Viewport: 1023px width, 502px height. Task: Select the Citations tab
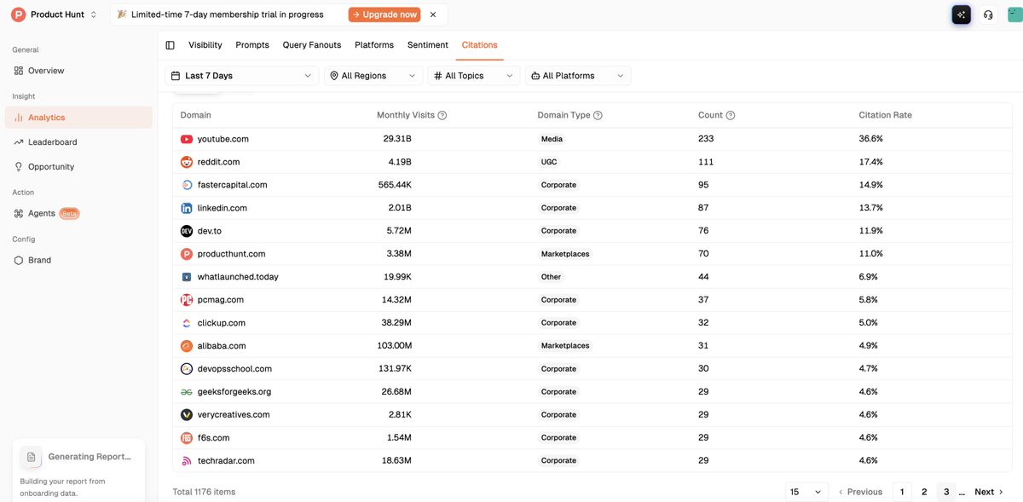(x=480, y=45)
